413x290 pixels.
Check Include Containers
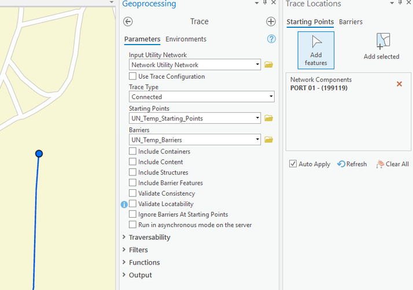tap(132, 151)
